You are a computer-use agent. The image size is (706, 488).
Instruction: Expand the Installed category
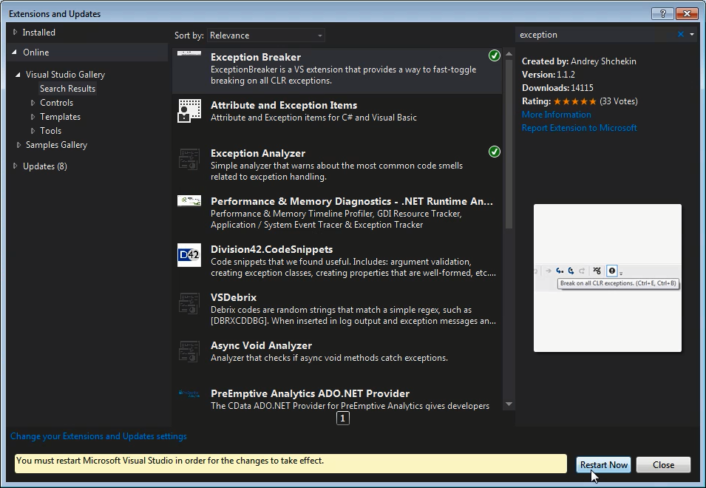15,32
